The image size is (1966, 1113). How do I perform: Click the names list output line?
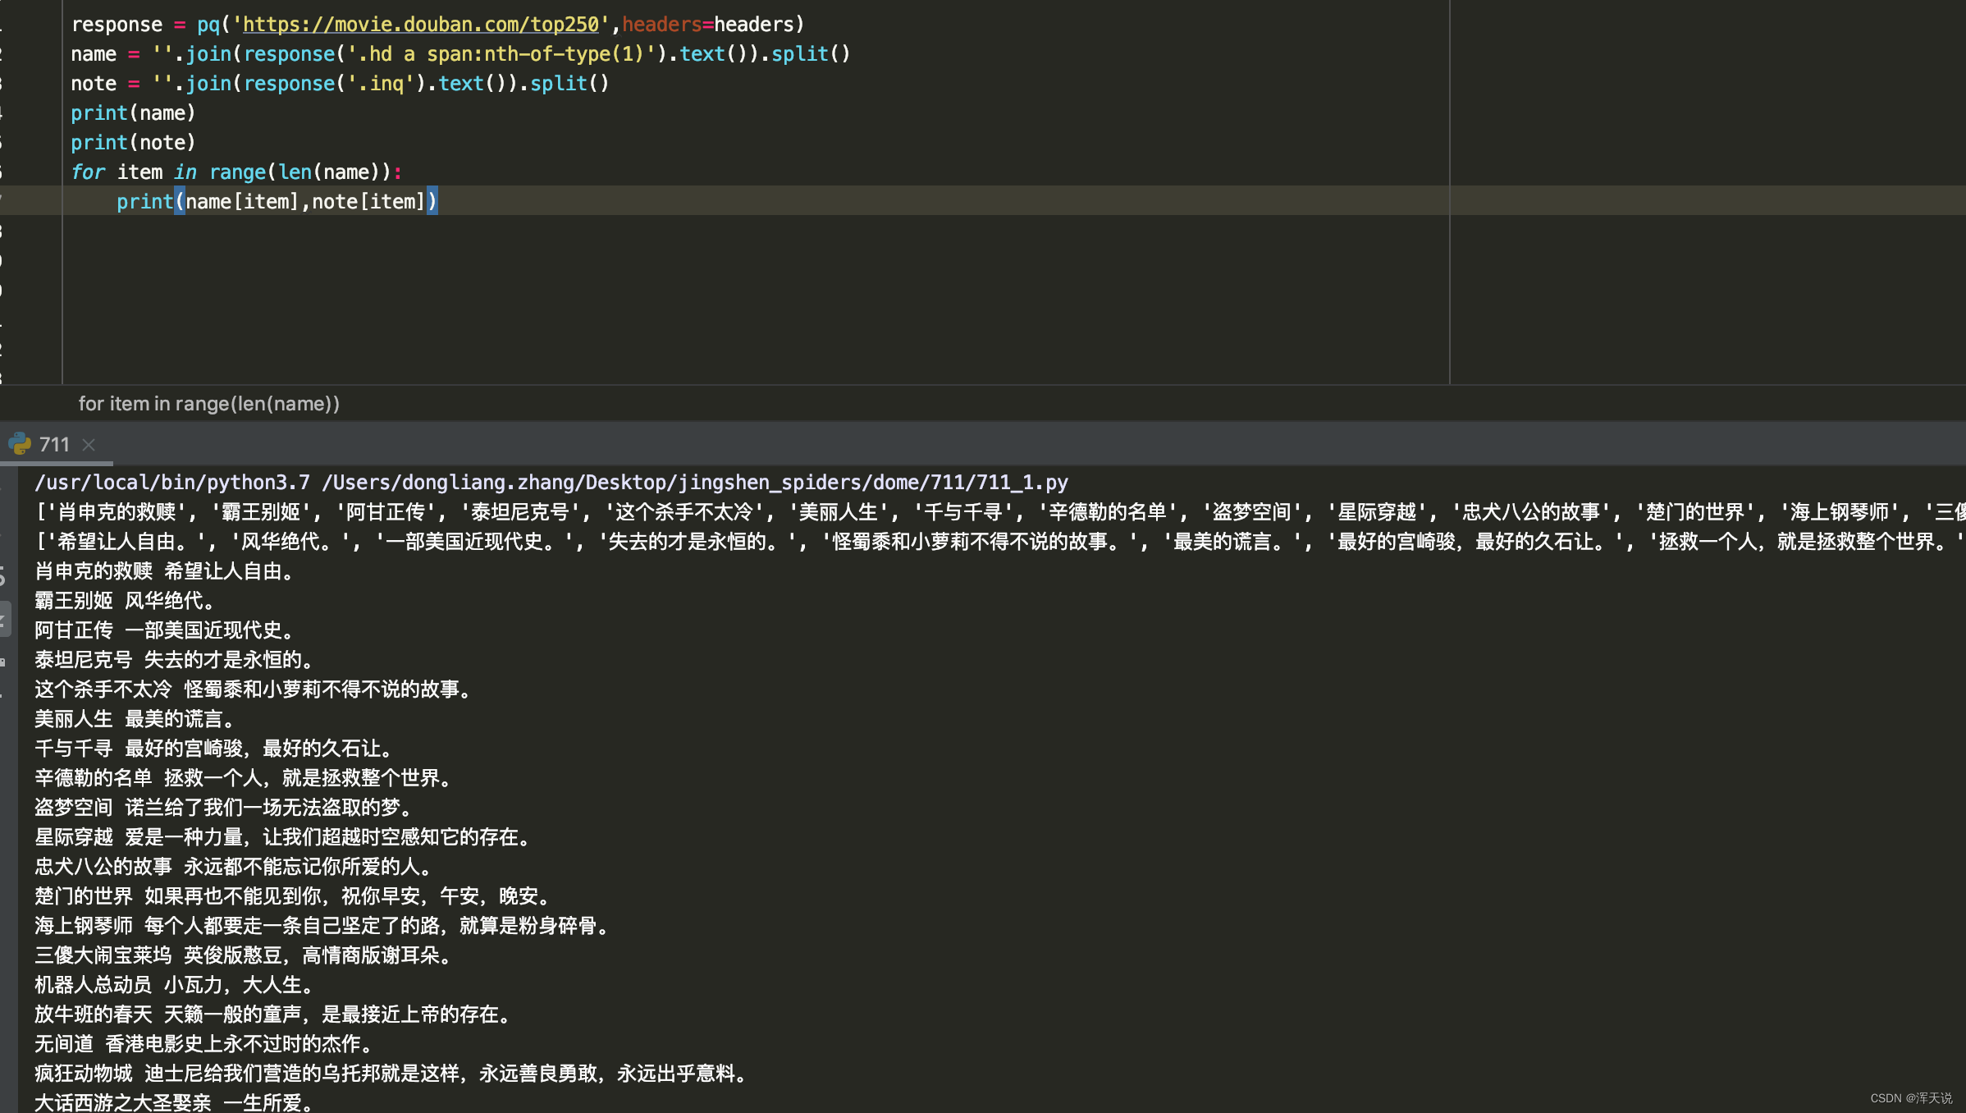tap(999, 512)
